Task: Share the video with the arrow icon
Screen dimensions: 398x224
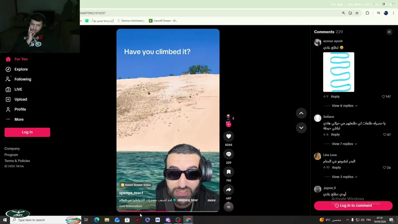Action: pos(229,189)
